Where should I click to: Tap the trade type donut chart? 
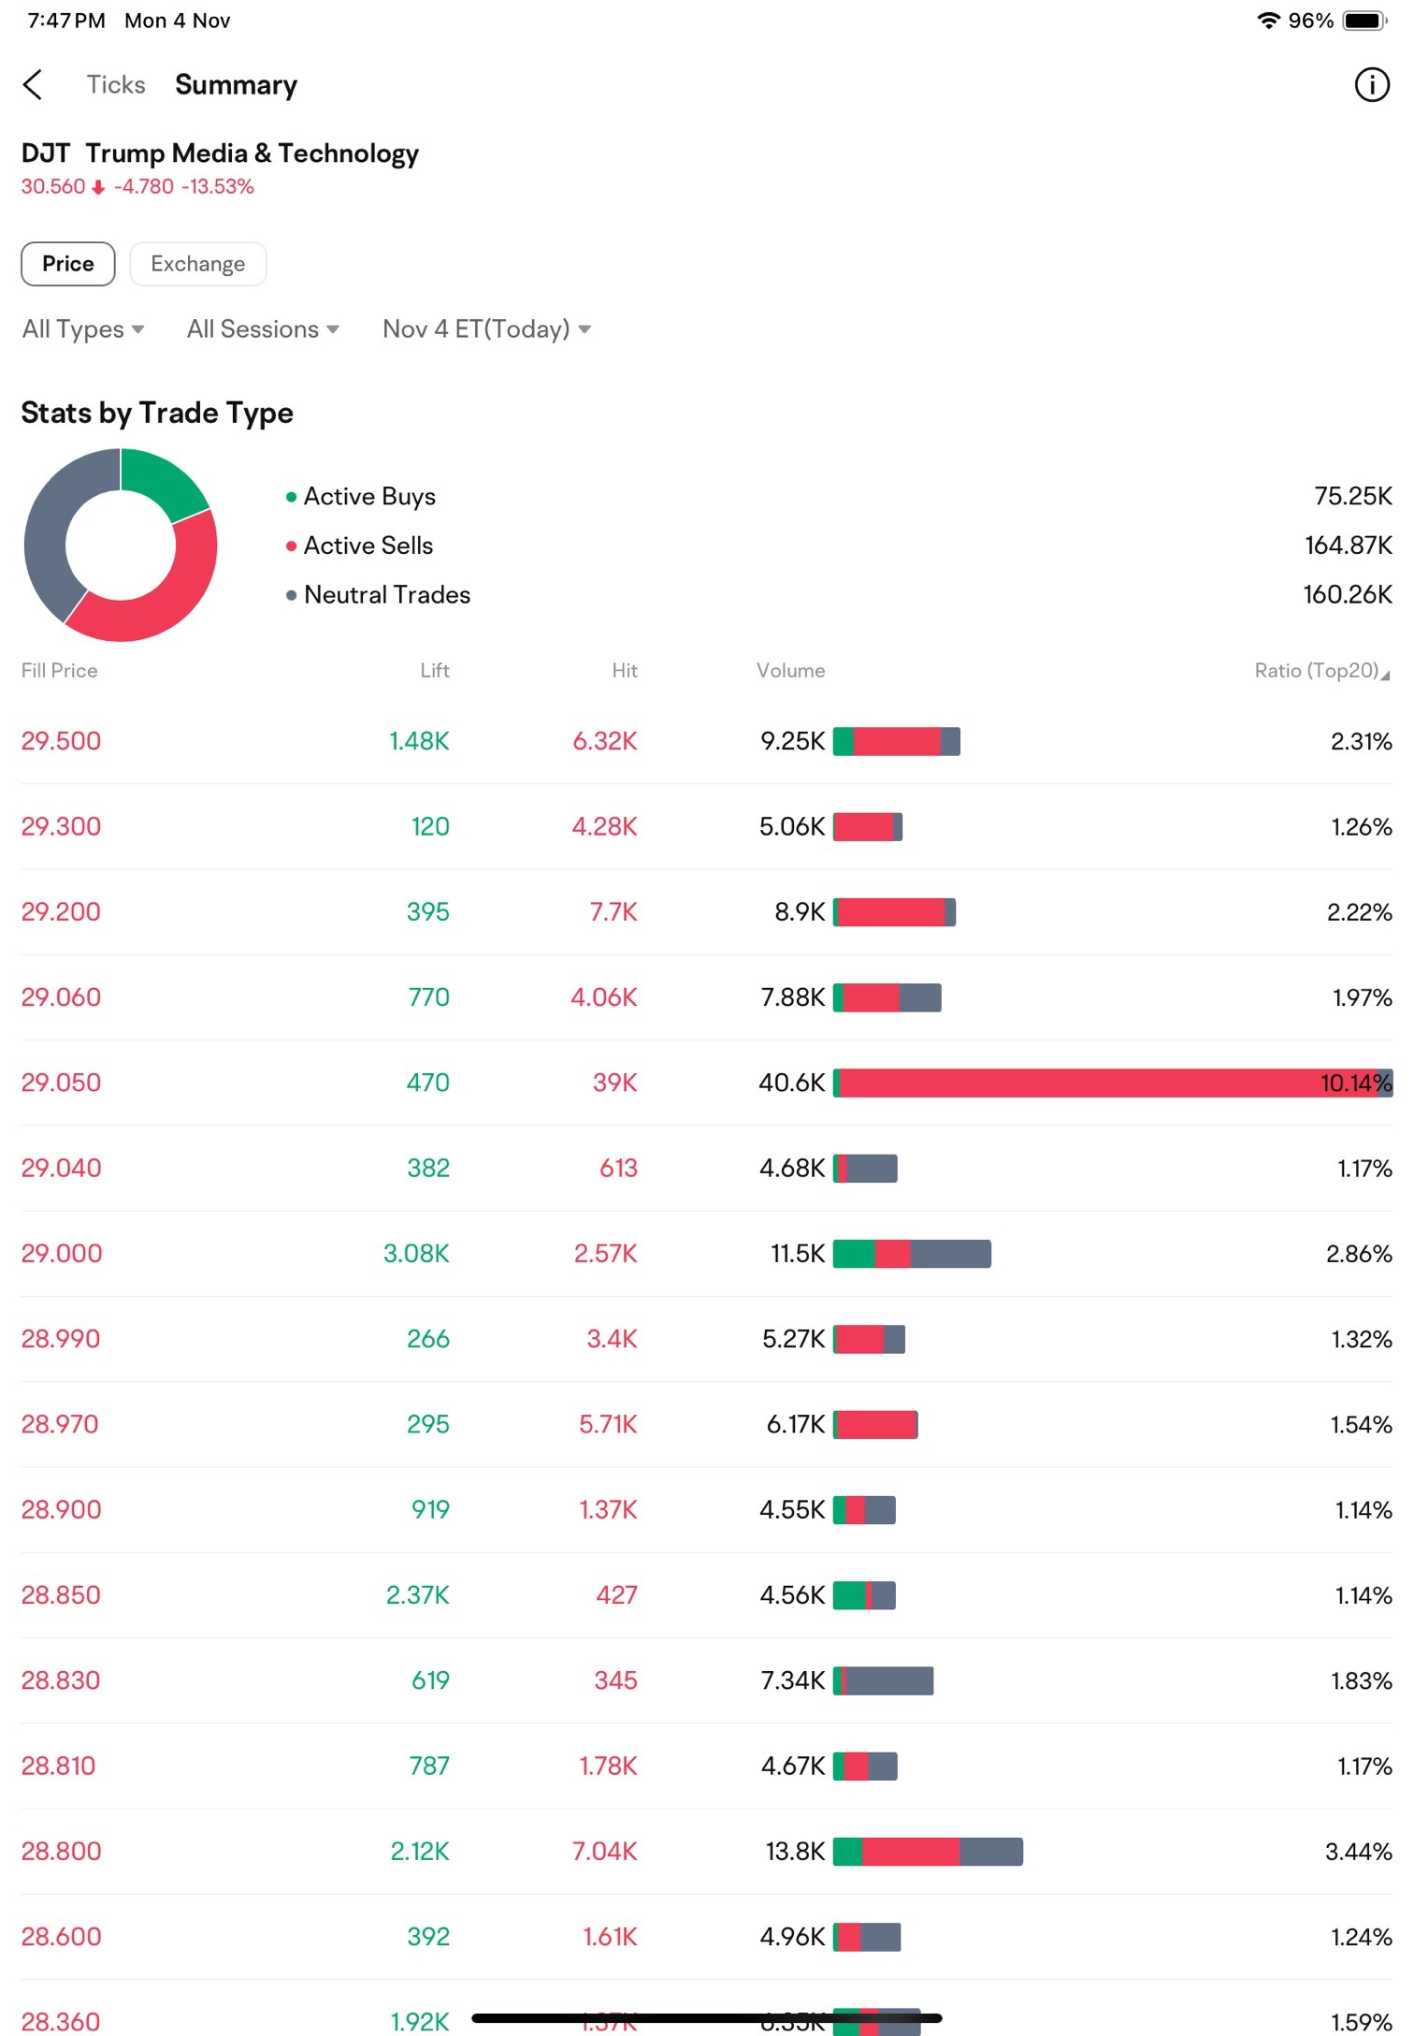click(x=121, y=545)
